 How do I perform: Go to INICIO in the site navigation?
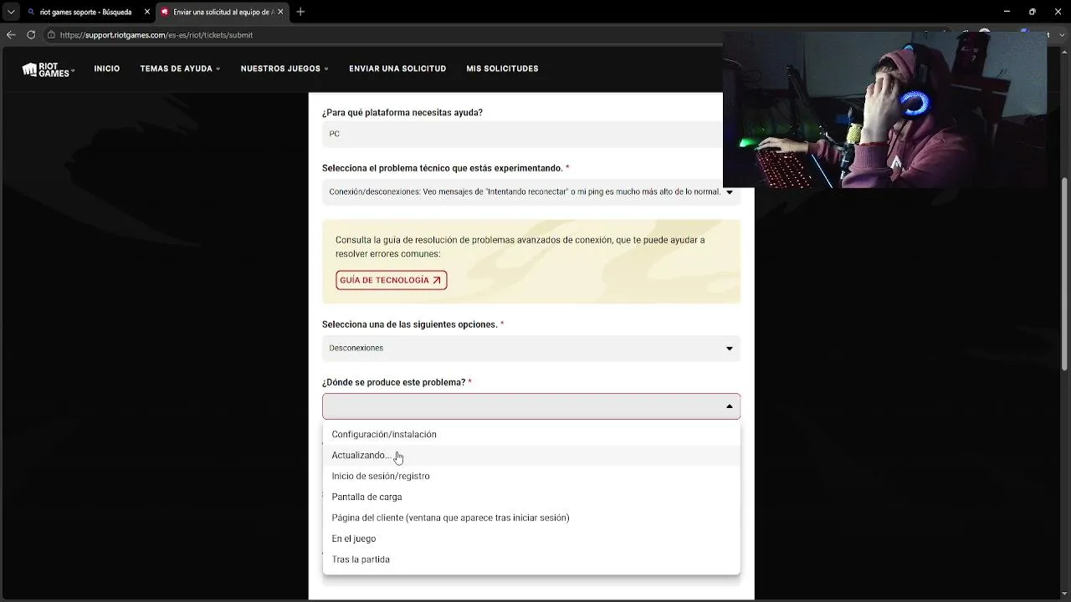click(107, 69)
